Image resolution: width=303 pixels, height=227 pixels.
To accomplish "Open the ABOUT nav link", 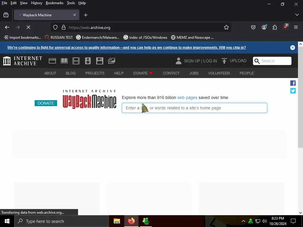I will click(x=50, y=73).
